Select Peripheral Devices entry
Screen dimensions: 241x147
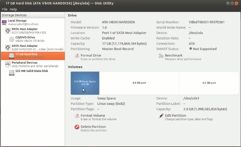(x=24, y=63)
